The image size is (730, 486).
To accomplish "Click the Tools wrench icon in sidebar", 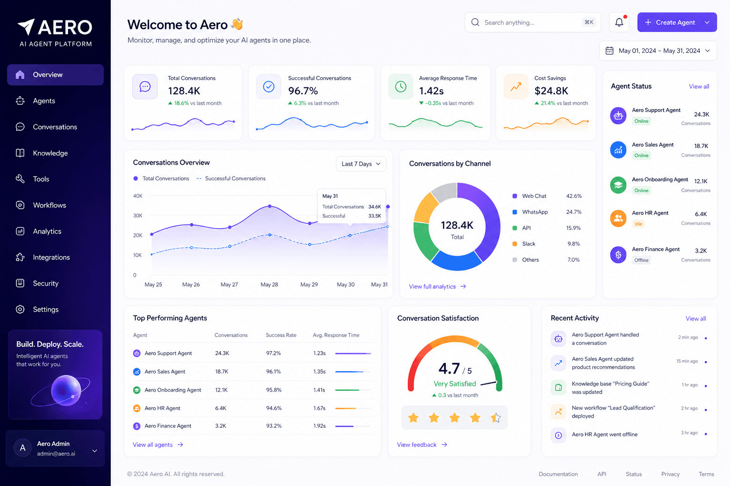I will [20, 179].
